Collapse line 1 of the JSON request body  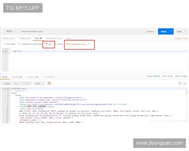[7, 49]
